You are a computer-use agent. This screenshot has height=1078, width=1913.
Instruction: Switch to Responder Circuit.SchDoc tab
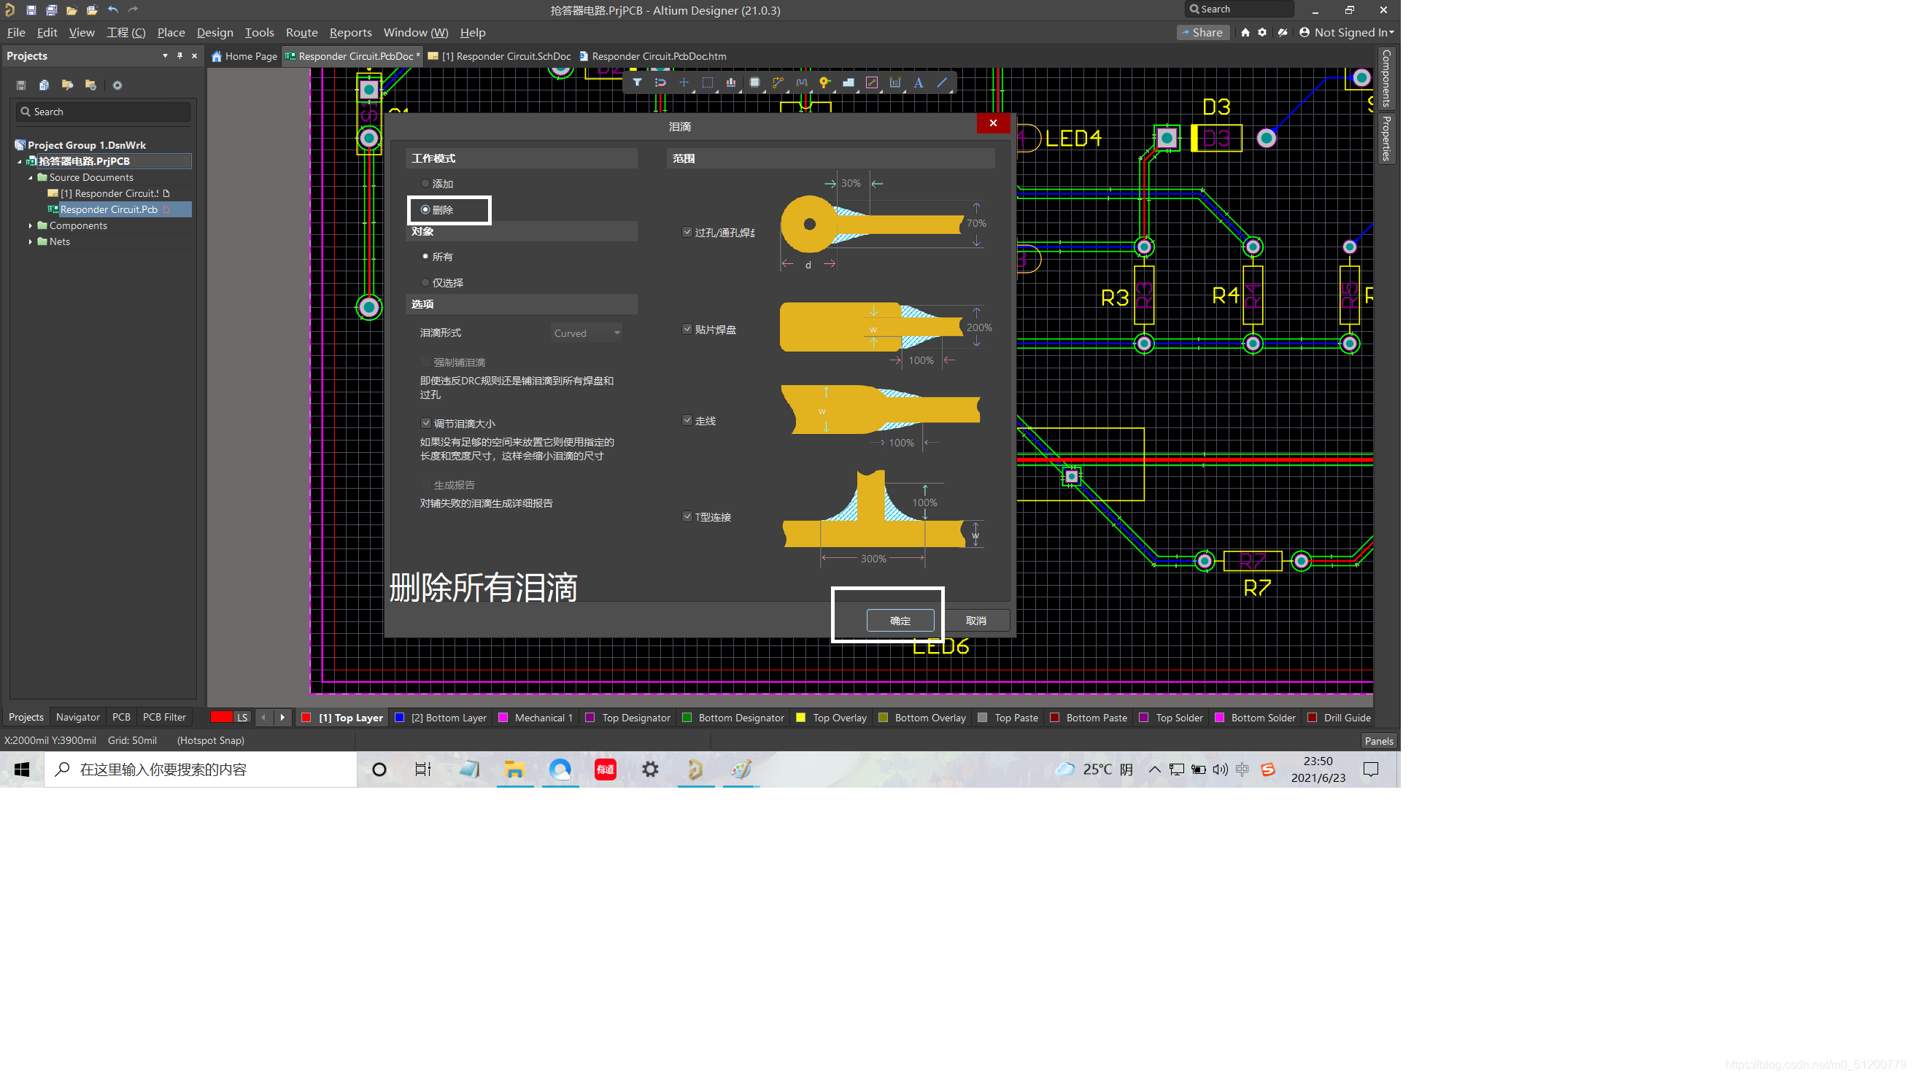(505, 56)
